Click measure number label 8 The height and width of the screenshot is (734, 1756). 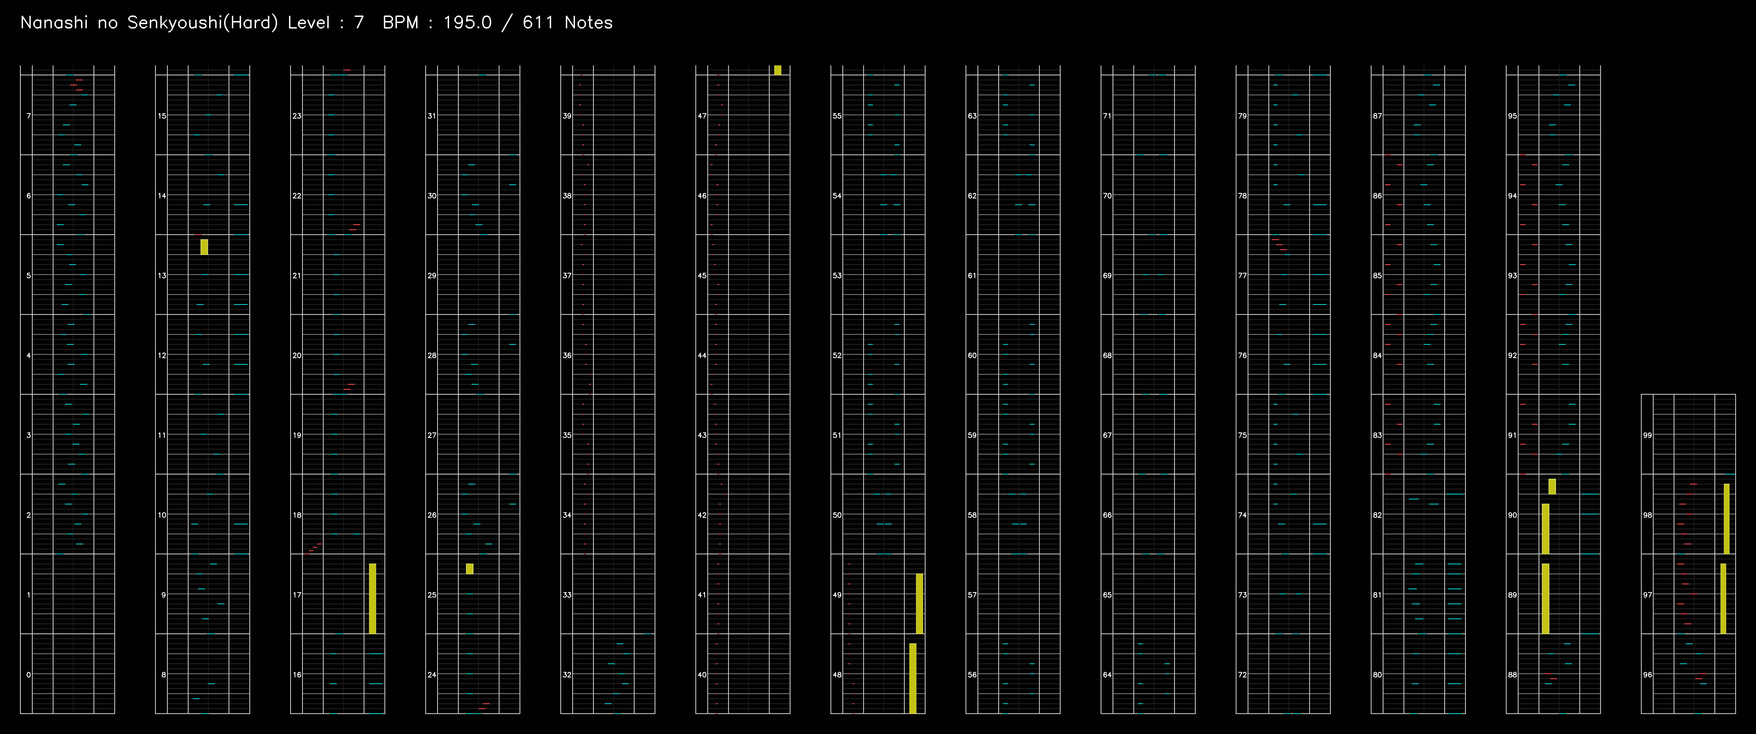click(164, 675)
